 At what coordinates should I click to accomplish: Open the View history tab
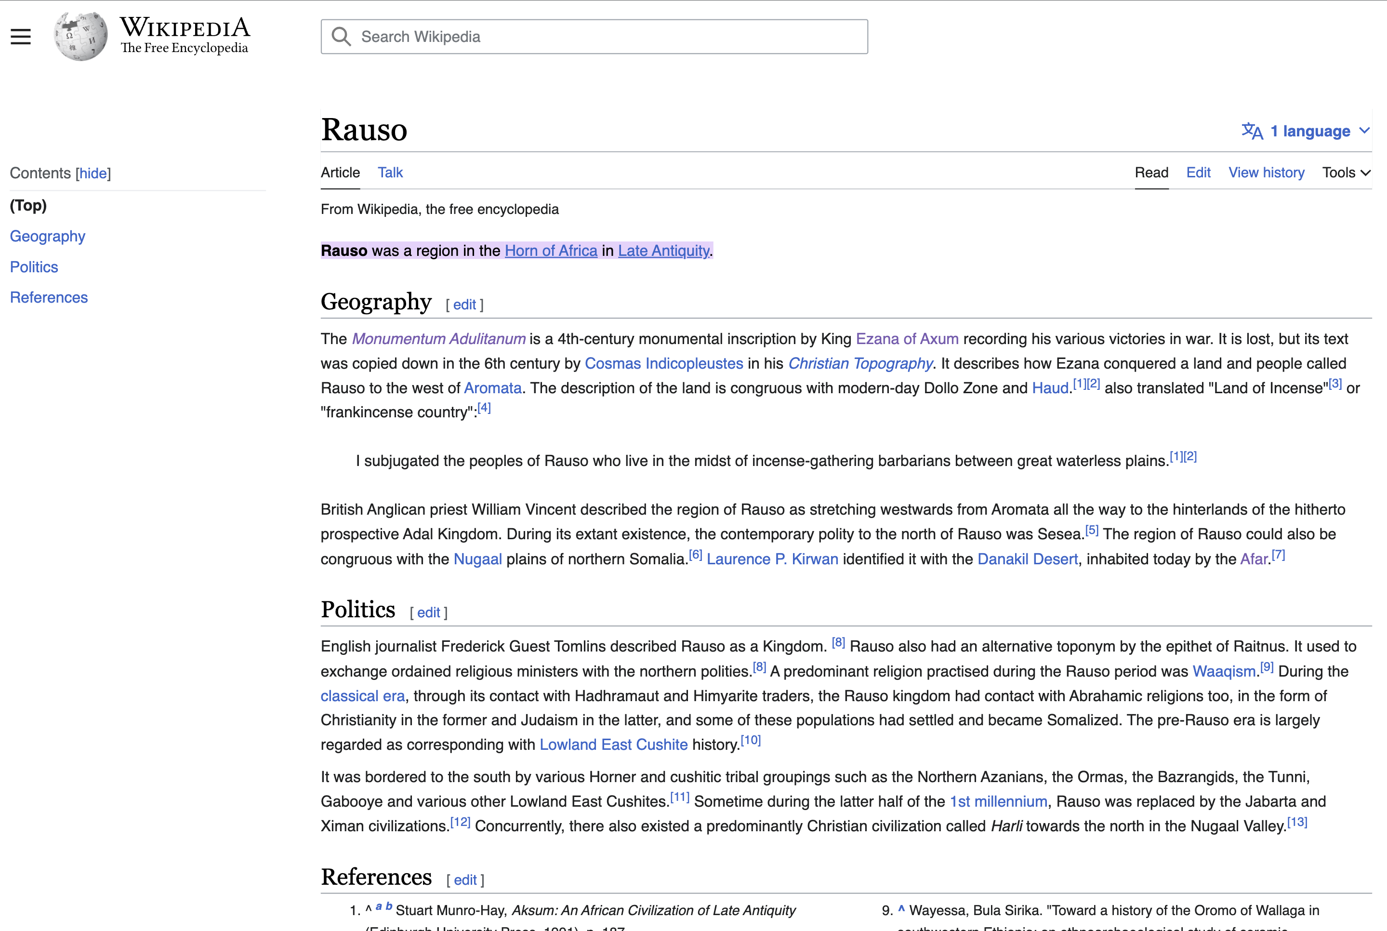[x=1266, y=173]
